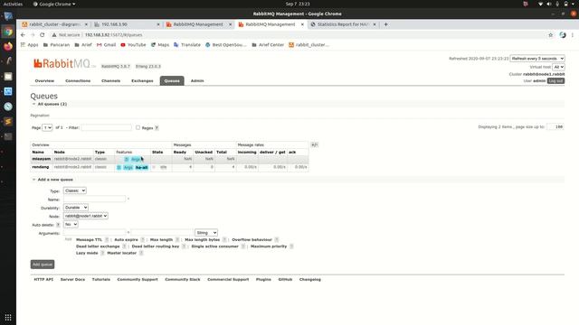The image size is (579, 325).
Task: Open the Refresh every 5 seconds dropdown
Action: pos(537,59)
